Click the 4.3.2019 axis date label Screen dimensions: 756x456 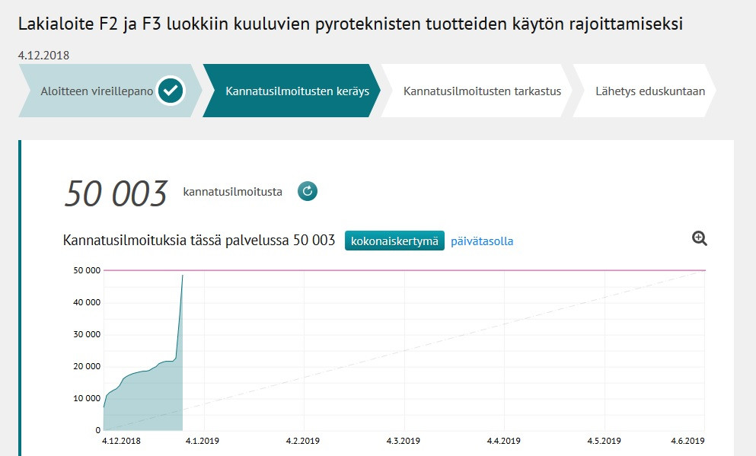403,441
